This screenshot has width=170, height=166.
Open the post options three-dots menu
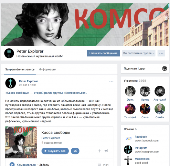pos(111,81)
